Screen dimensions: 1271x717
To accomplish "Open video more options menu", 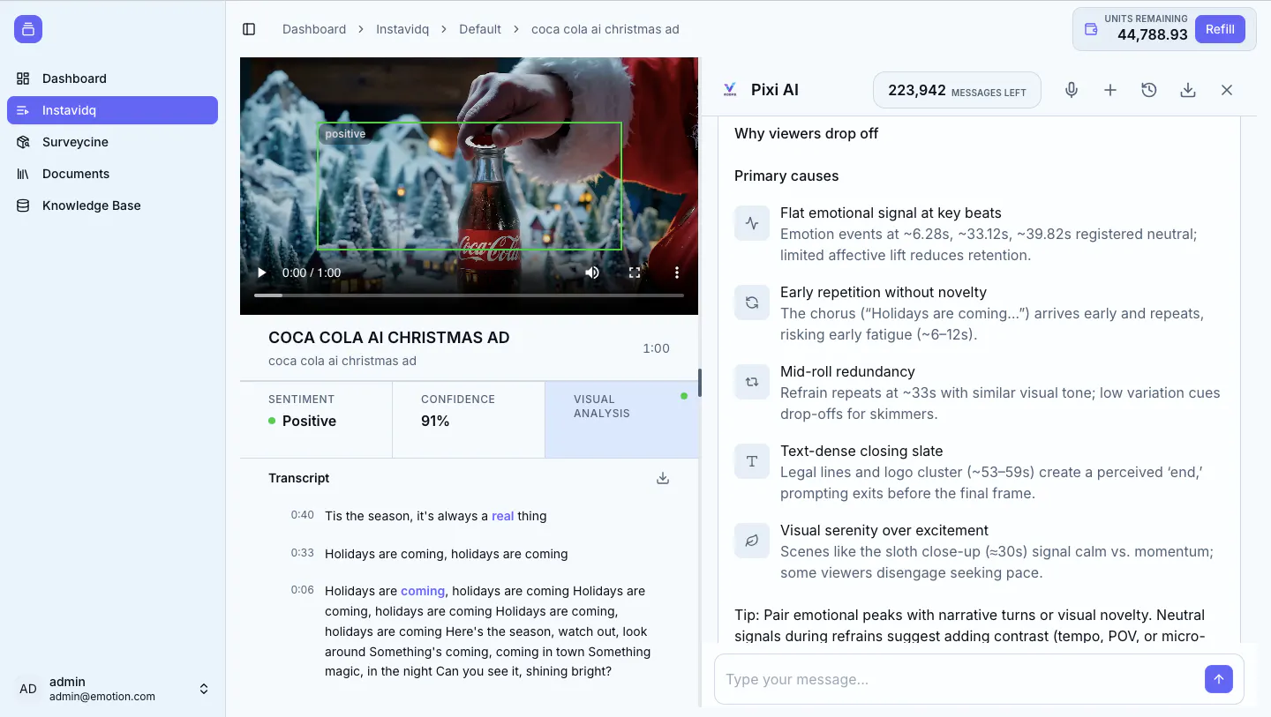I will point(677,273).
